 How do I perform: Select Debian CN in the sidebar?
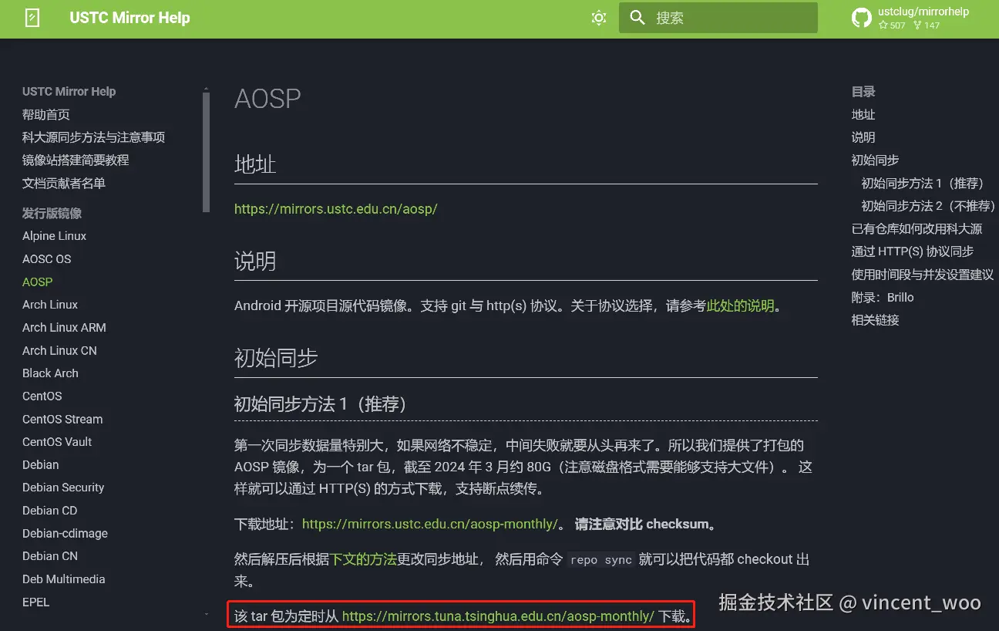tap(50, 556)
